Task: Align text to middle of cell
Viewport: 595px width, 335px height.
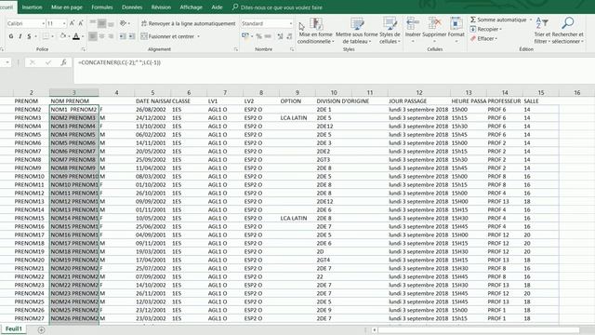Action: (101, 23)
